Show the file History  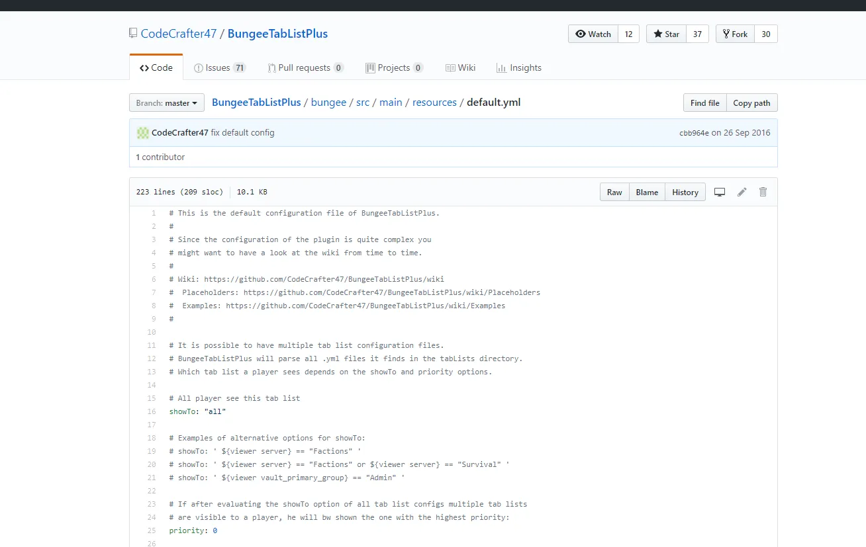(x=685, y=192)
